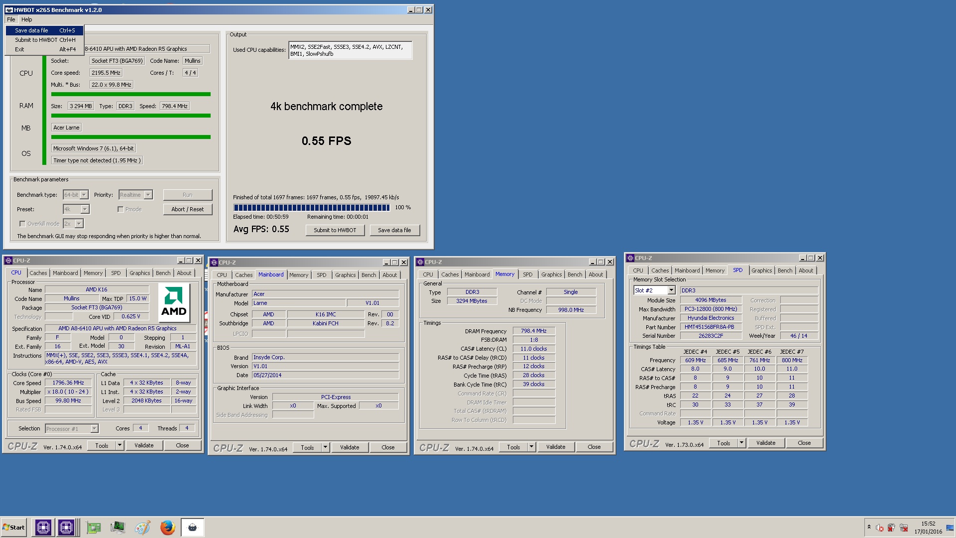Click the benchmark progress bar at 100%
The width and height of the screenshot is (956, 538).
[312, 208]
